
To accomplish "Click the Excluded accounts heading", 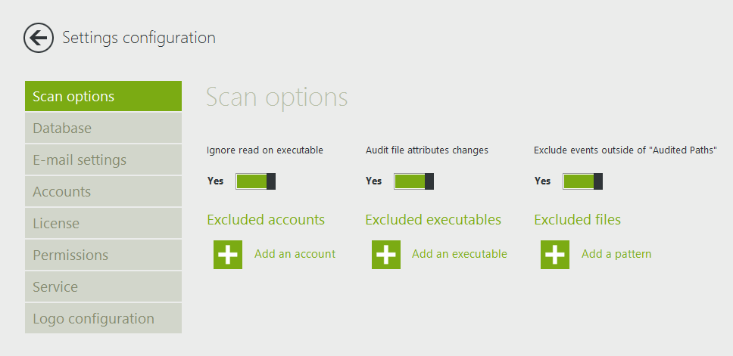I will 265,220.
